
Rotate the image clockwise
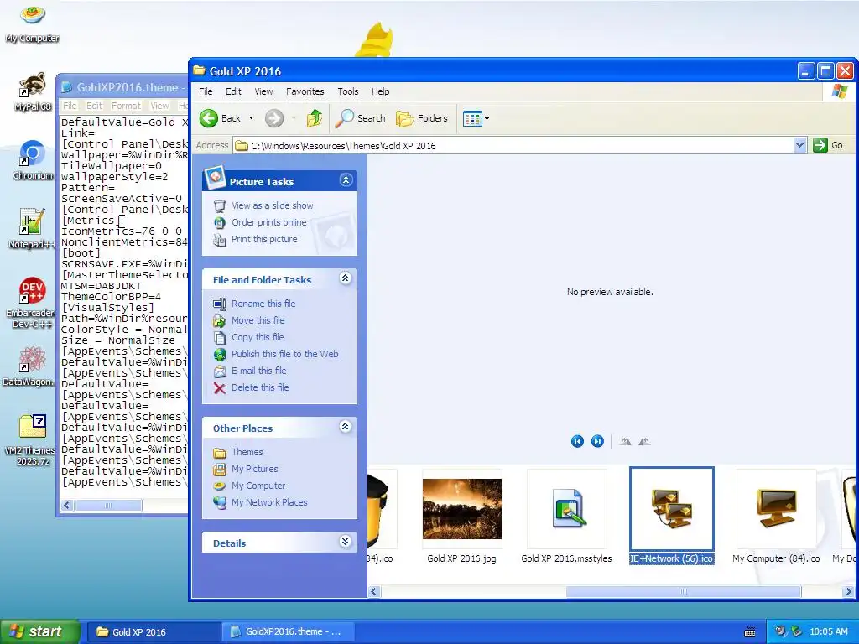coord(625,441)
